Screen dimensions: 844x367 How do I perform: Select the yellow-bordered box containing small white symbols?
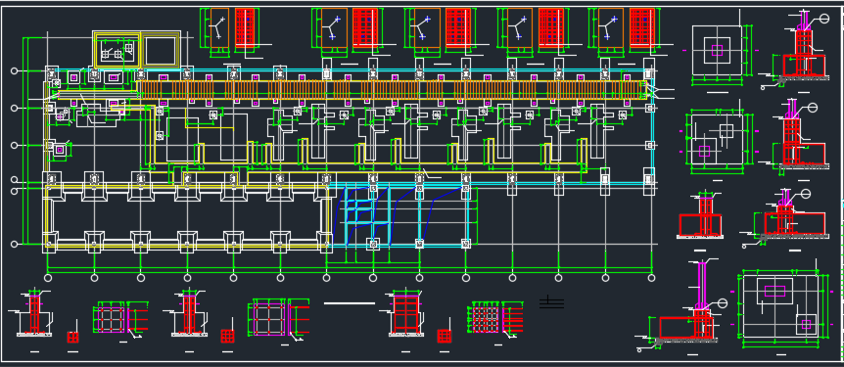click(117, 51)
